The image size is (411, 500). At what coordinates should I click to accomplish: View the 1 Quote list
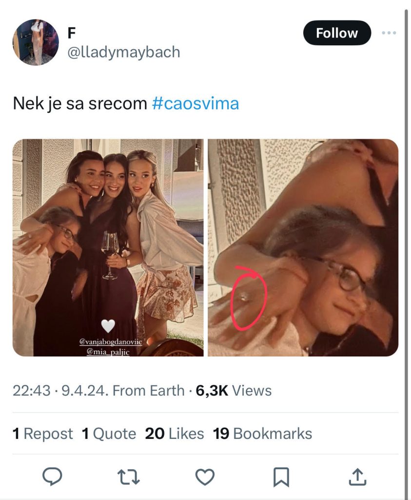[x=109, y=434]
